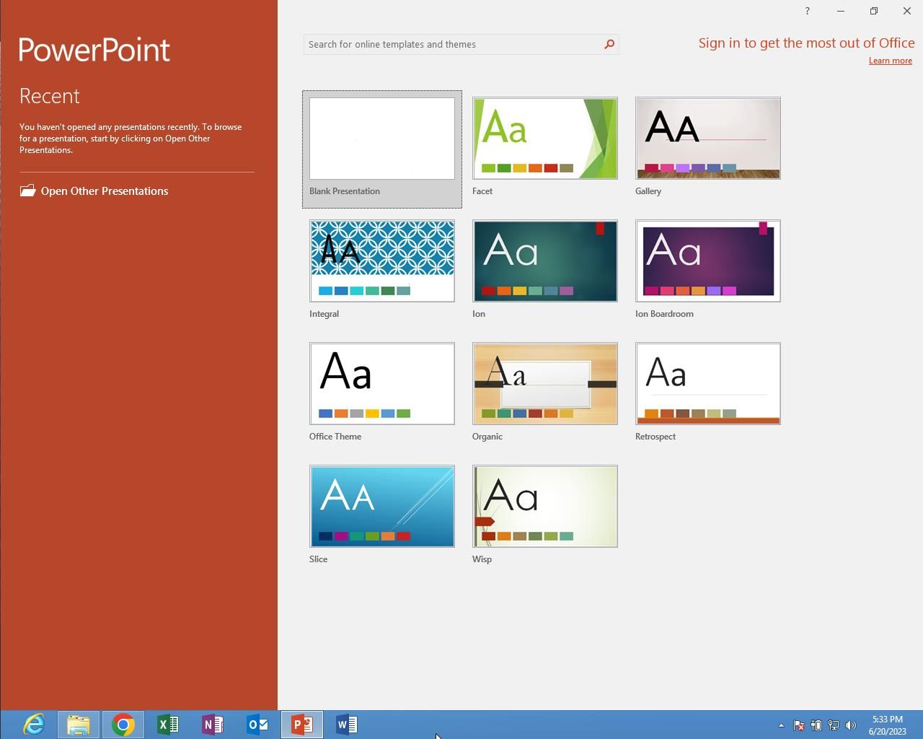Screen dimensions: 923x739
Task: Show hidden system tray icons
Action: tap(781, 725)
